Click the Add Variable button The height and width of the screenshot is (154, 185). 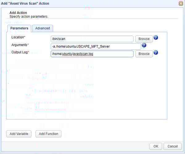click(x=19, y=134)
